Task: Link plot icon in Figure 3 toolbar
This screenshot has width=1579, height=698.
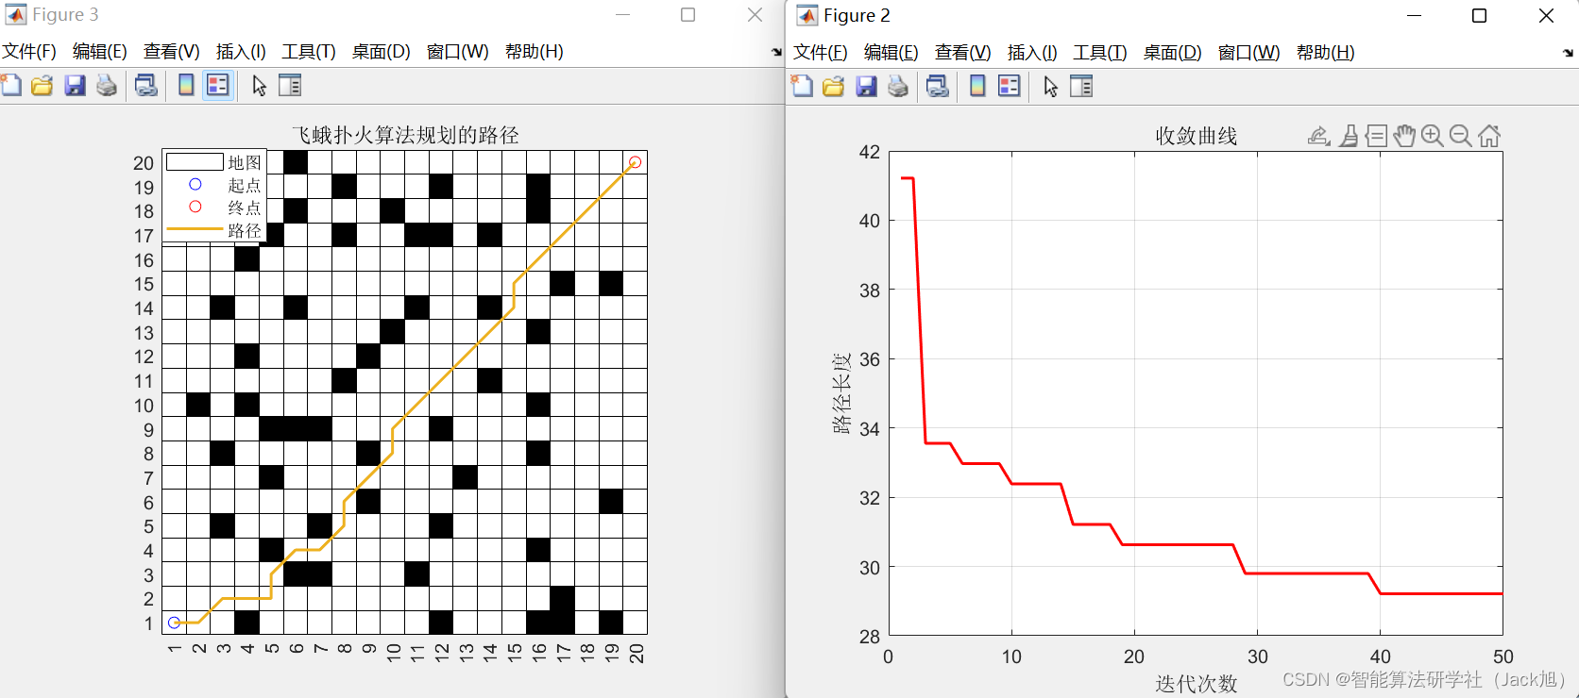Action: (x=145, y=86)
